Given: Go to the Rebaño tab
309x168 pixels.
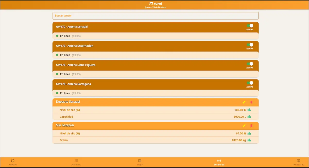Looking at the screenshot, I should coord(13,162).
